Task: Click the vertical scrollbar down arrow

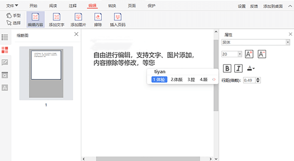Action: [x=216, y=159]
